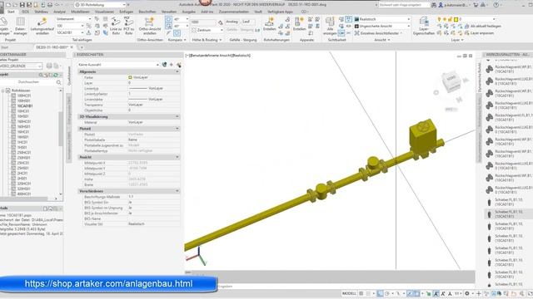Click yellow layer color swatch in ribbon

coord(456,19)
